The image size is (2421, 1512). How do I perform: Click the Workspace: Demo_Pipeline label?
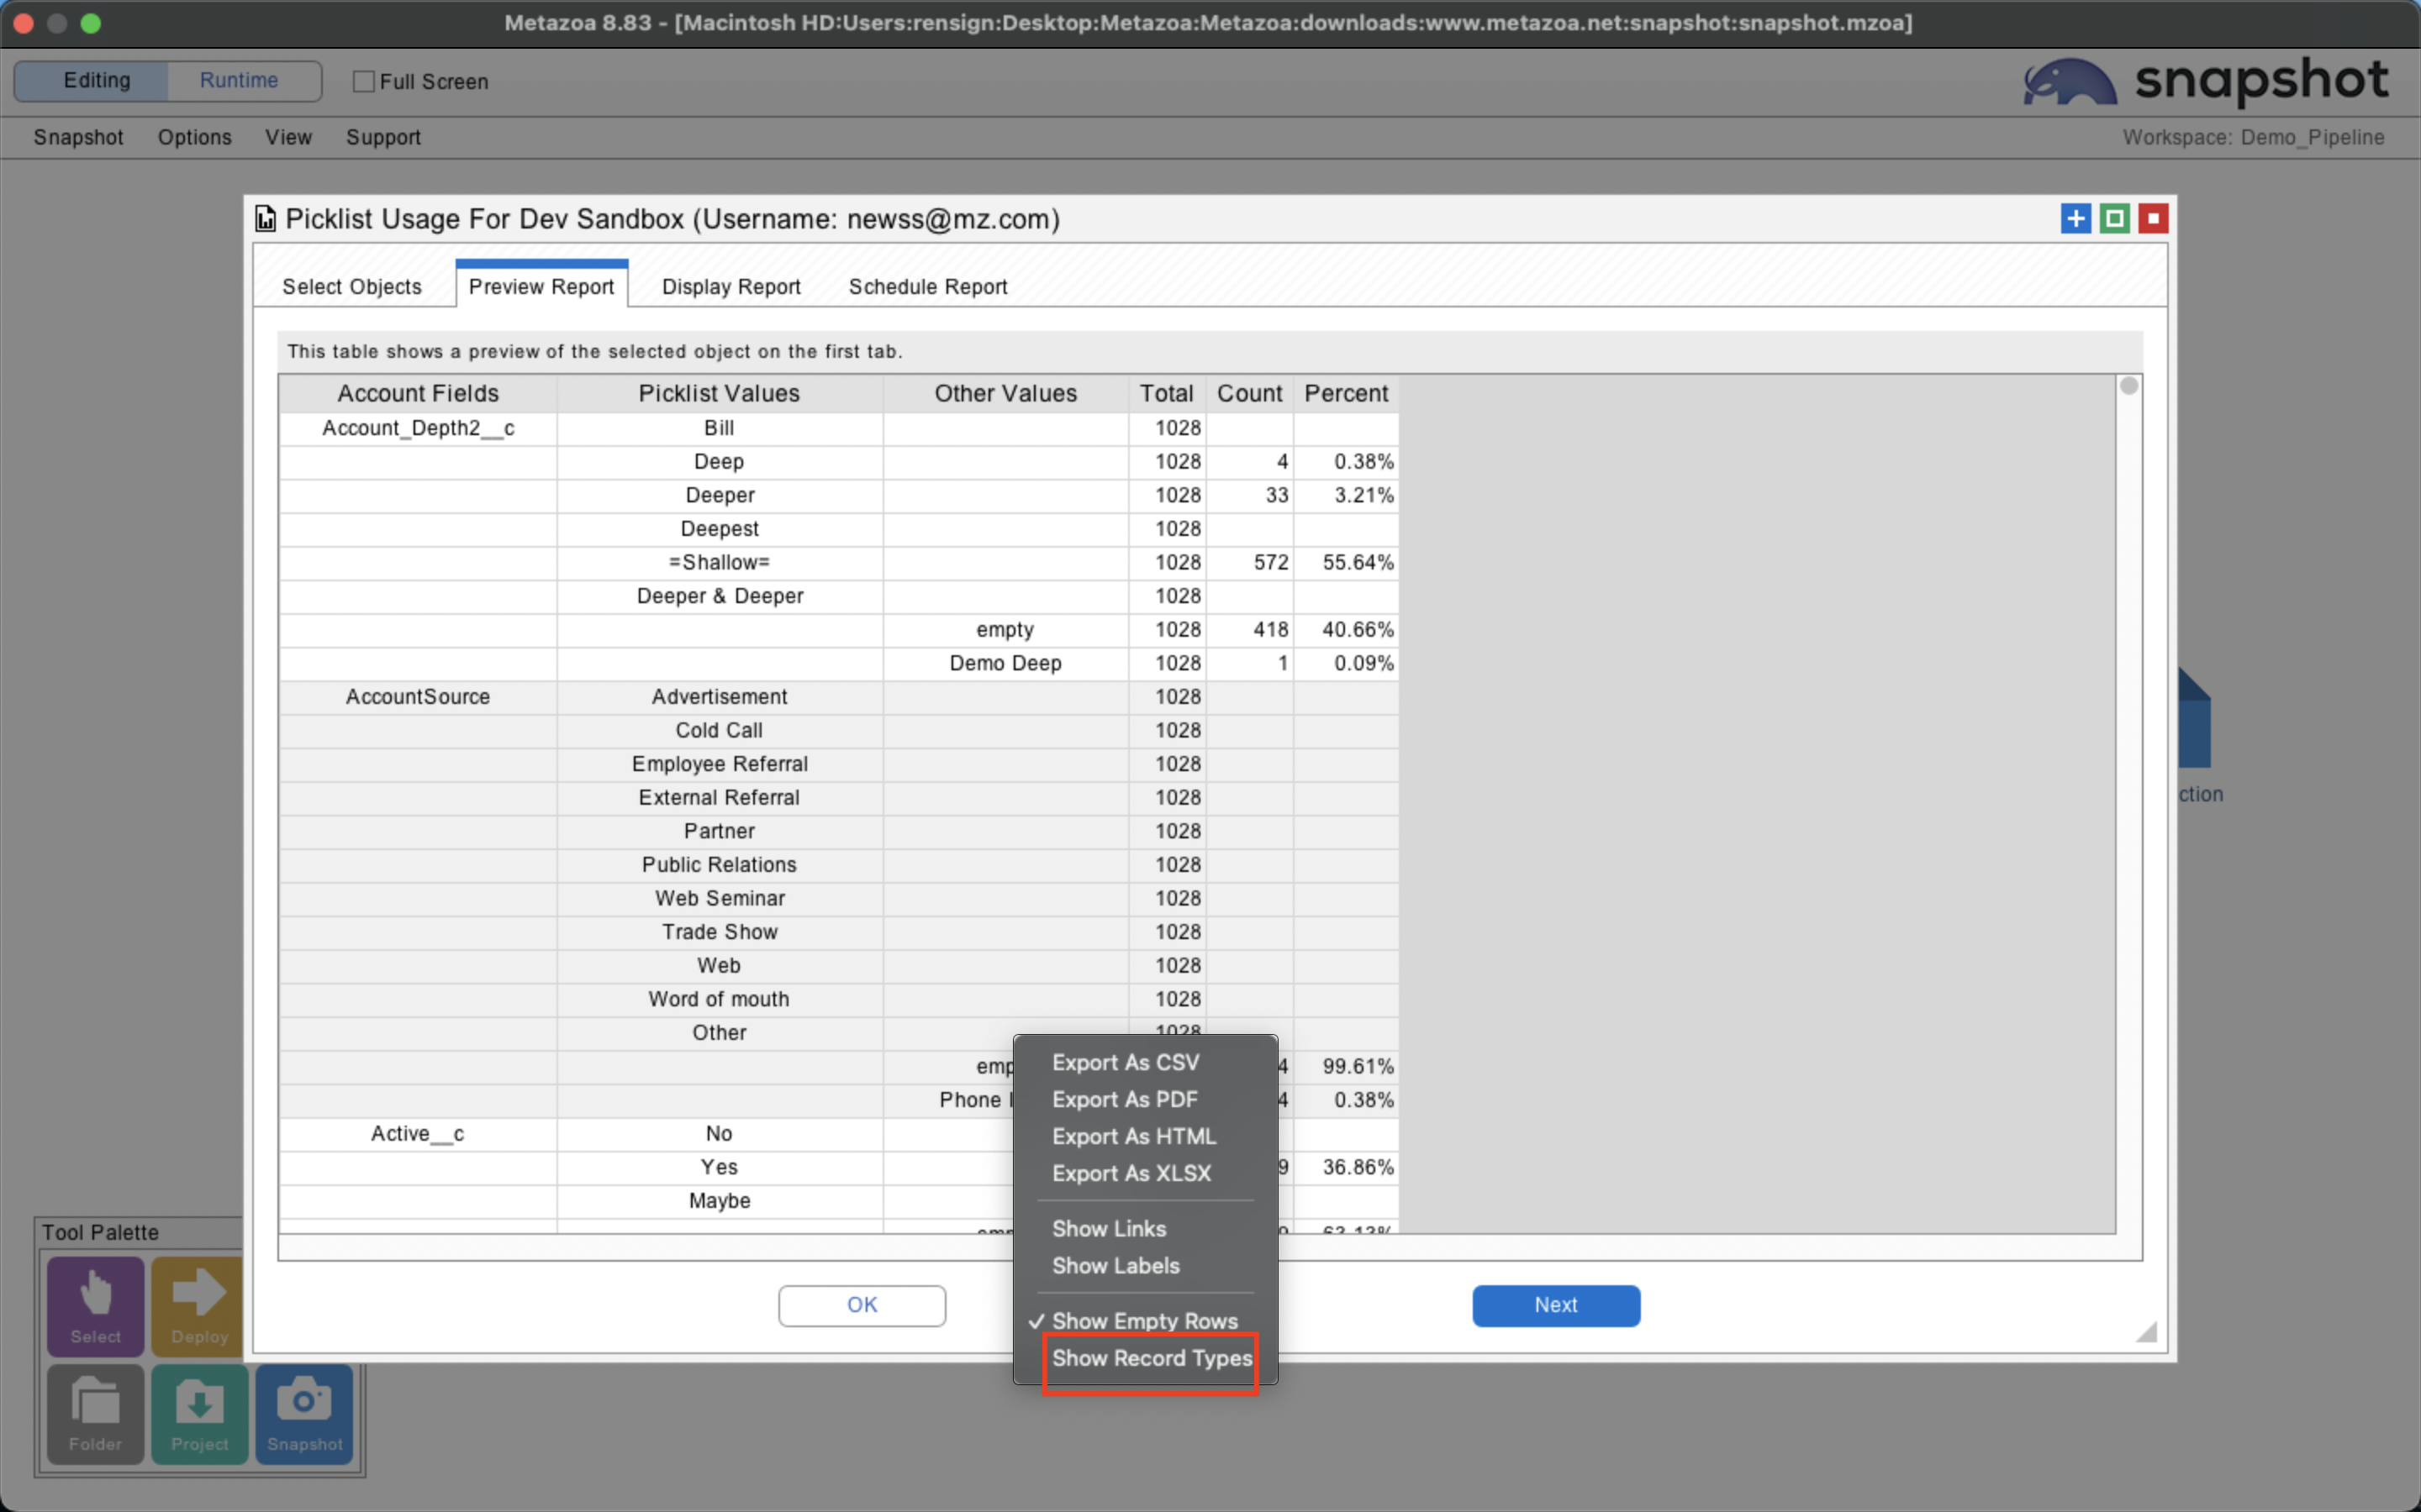[x=2253, y=137]
